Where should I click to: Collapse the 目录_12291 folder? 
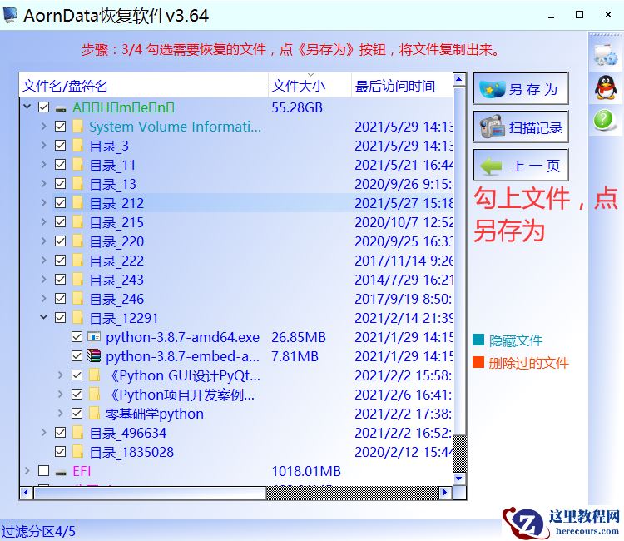(x=44, y=317)
